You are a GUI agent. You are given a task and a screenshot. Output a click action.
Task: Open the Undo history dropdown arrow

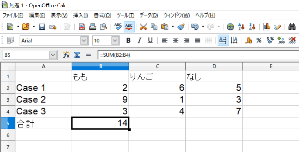click(x=203, y=27)
